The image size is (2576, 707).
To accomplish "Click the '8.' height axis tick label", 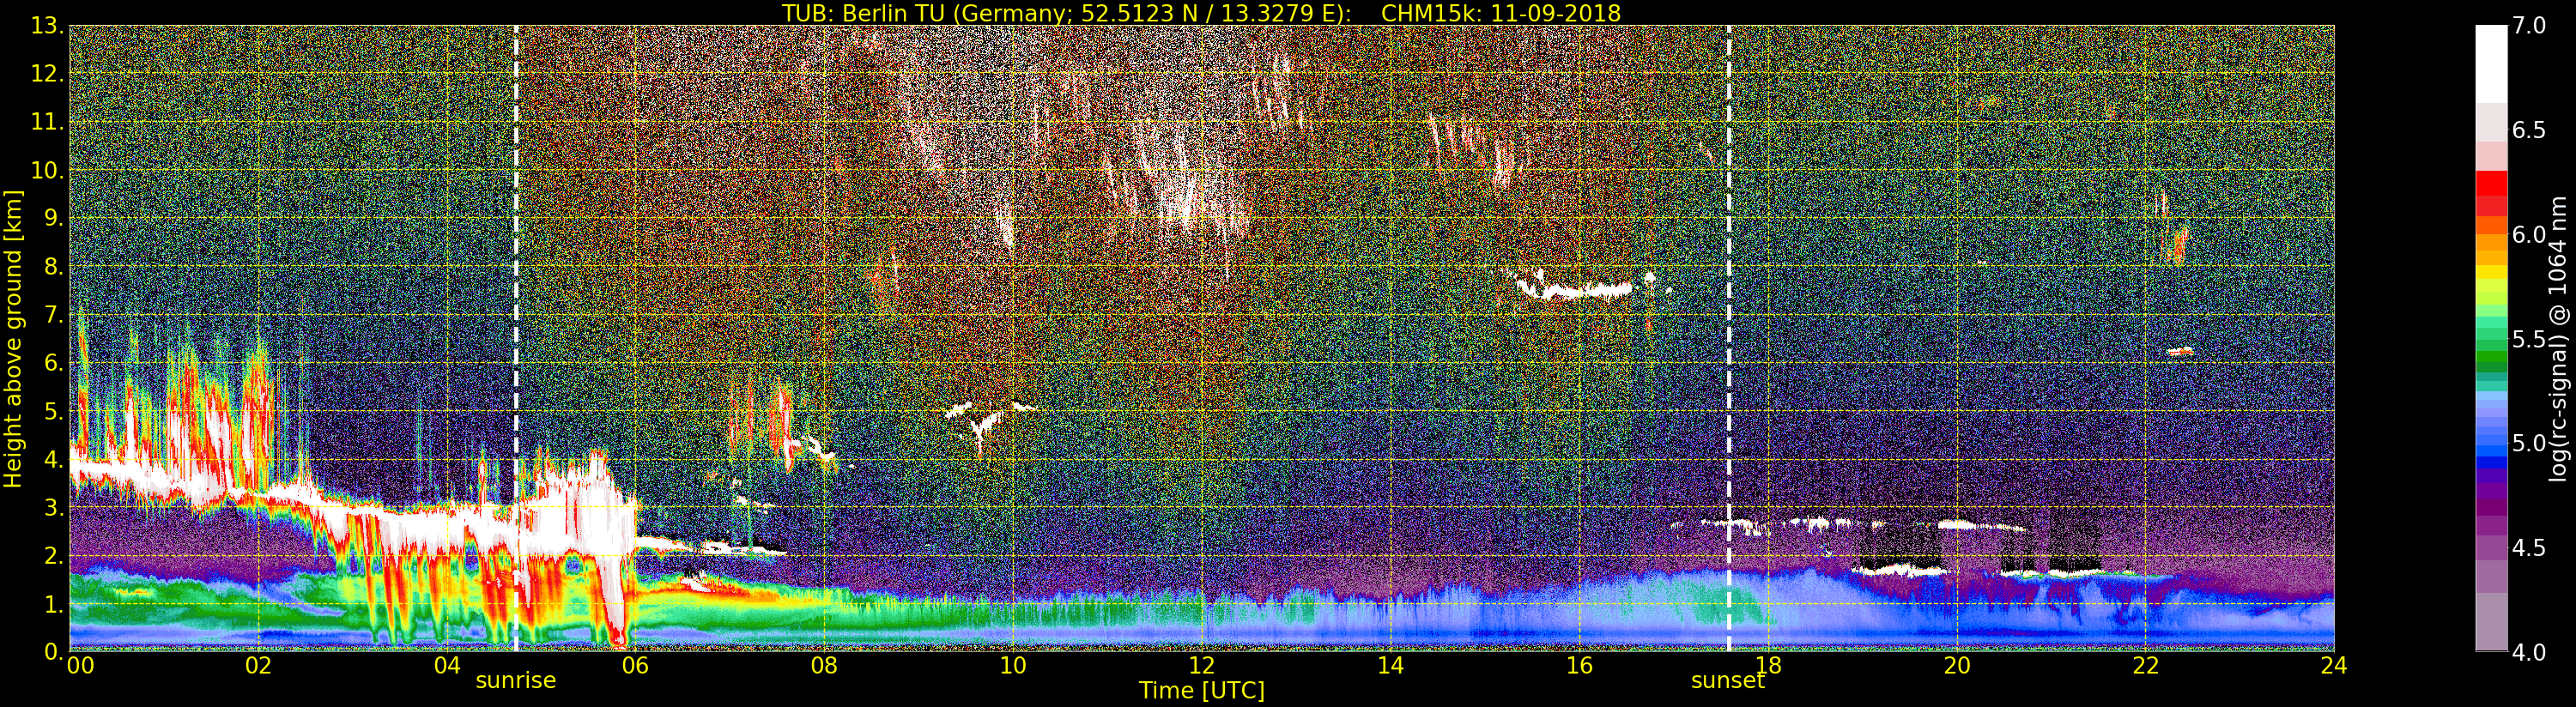I will (54, 267).
